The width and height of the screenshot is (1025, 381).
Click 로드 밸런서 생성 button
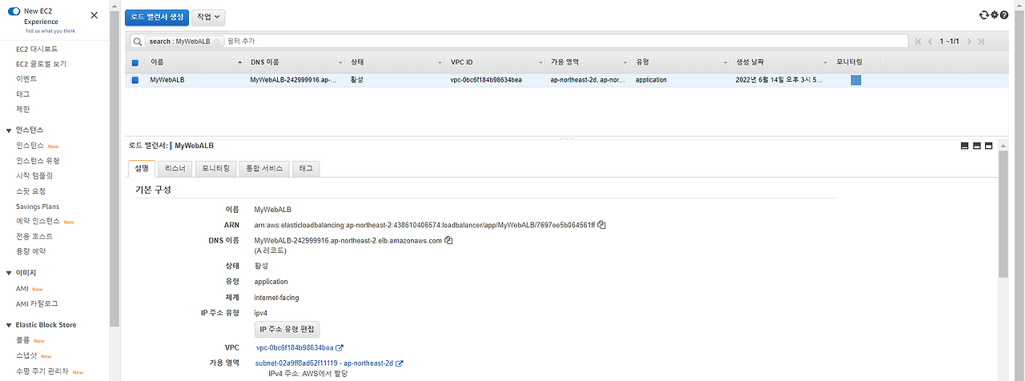pos(157,16)
